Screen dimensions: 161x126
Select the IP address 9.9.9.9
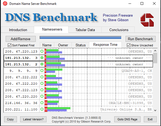23,71
